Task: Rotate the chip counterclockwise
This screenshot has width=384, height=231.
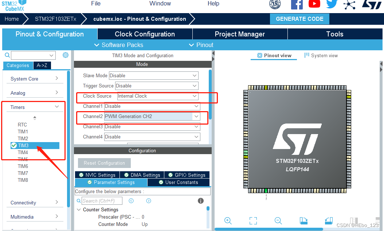Action: [x=329, y=221]
